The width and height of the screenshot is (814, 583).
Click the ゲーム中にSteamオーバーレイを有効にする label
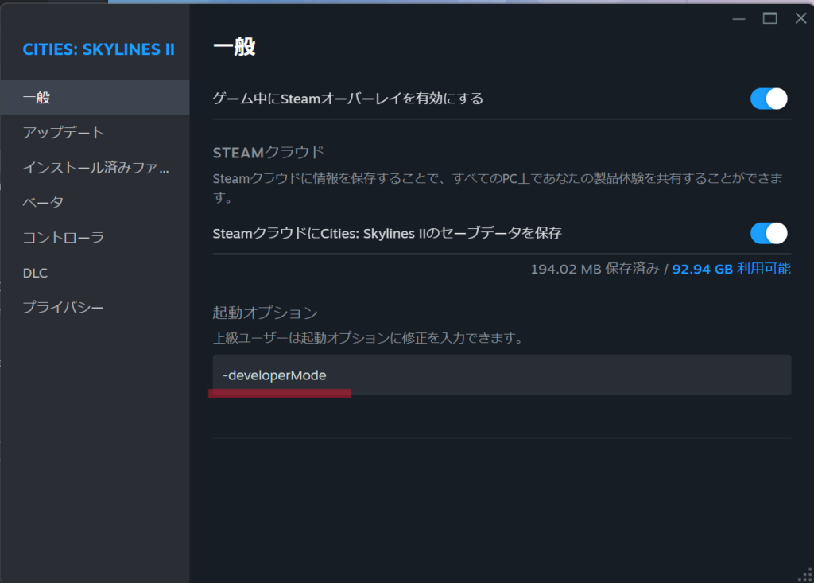coord(348,99)
